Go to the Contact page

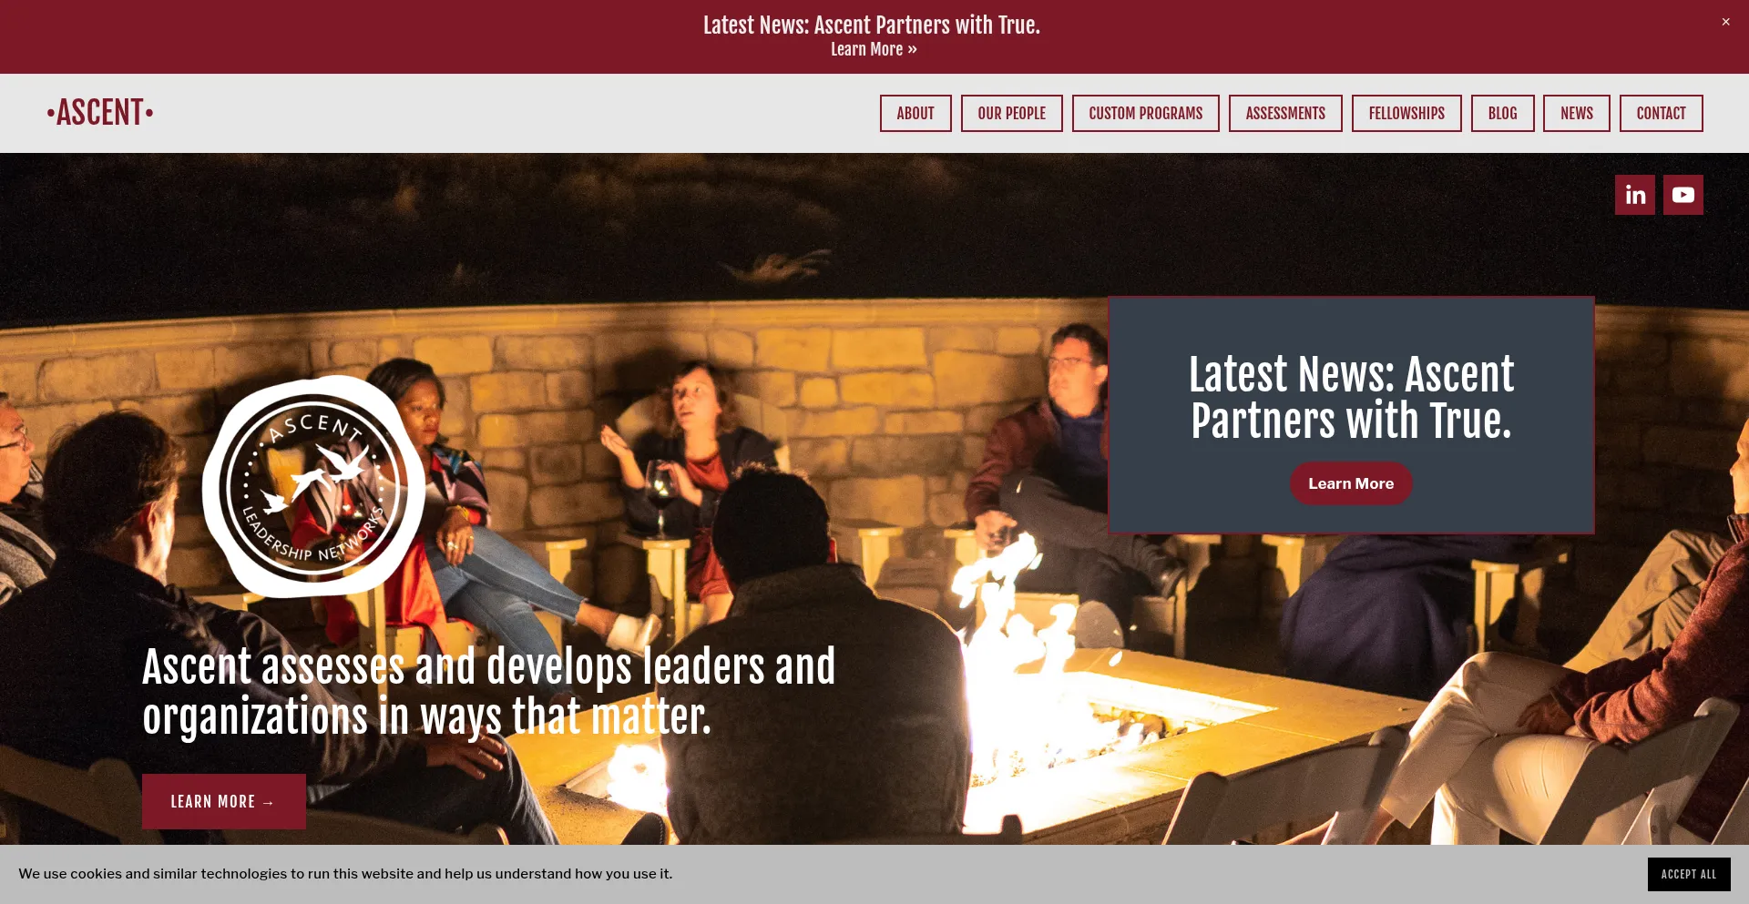1662,113
